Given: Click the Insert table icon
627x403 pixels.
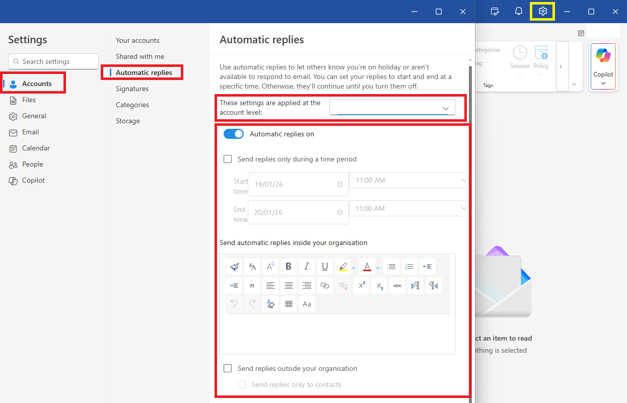Looking at the screenshot, I should click(x=289, y=304).
